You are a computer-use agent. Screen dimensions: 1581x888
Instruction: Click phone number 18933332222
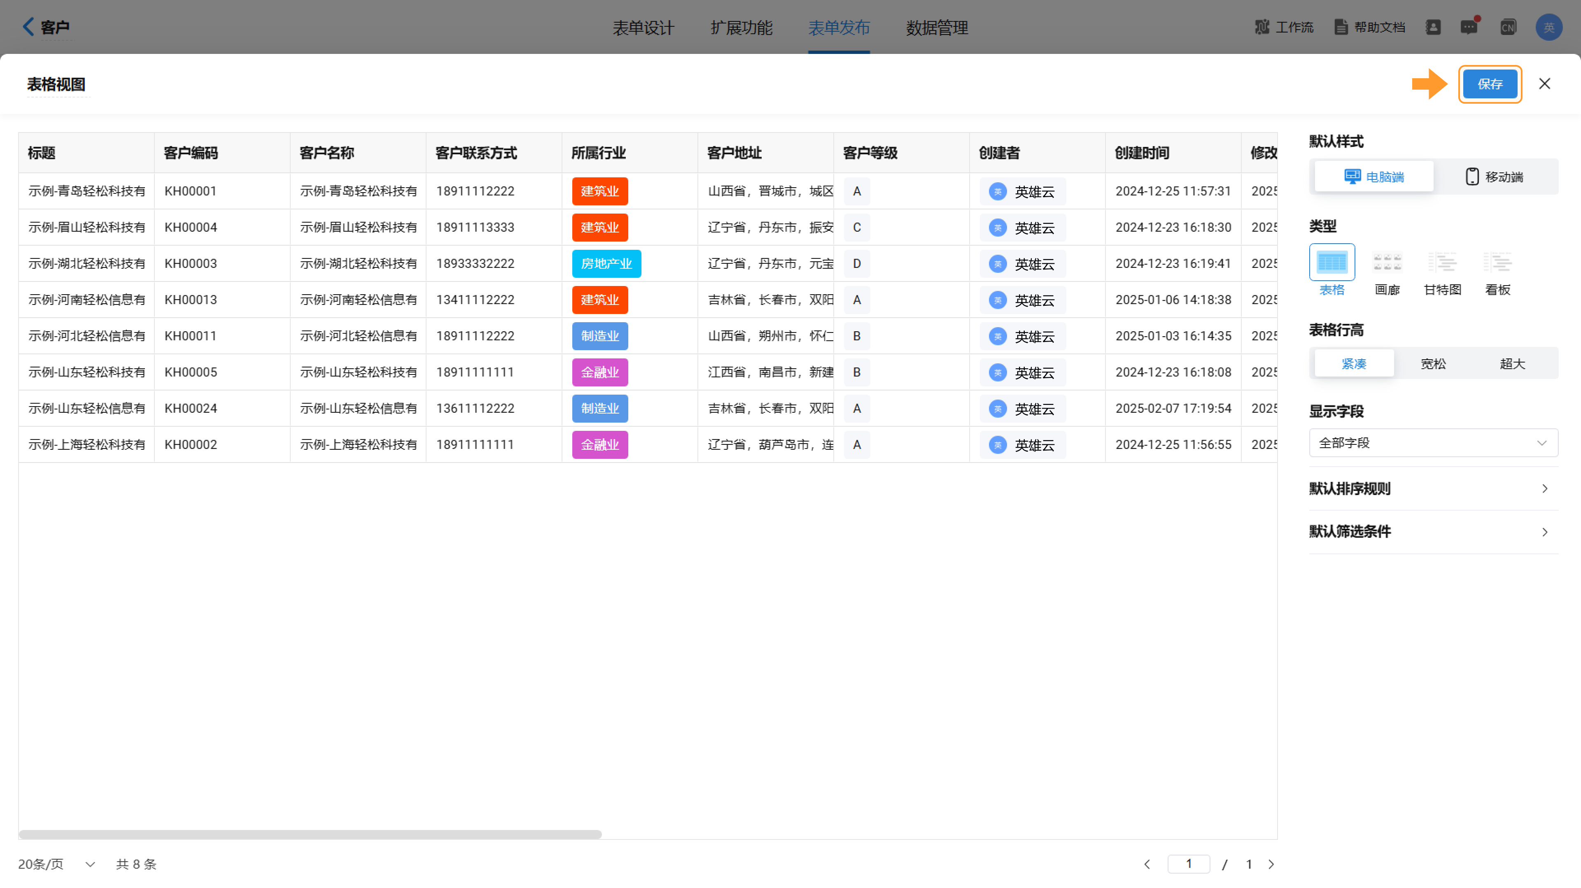click(475, 264)
